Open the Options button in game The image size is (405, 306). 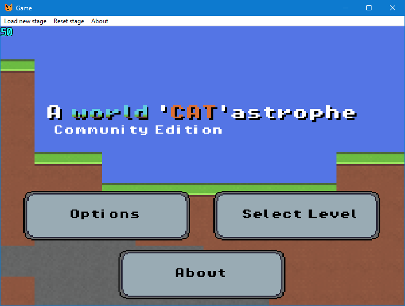[x=107, y=216]
